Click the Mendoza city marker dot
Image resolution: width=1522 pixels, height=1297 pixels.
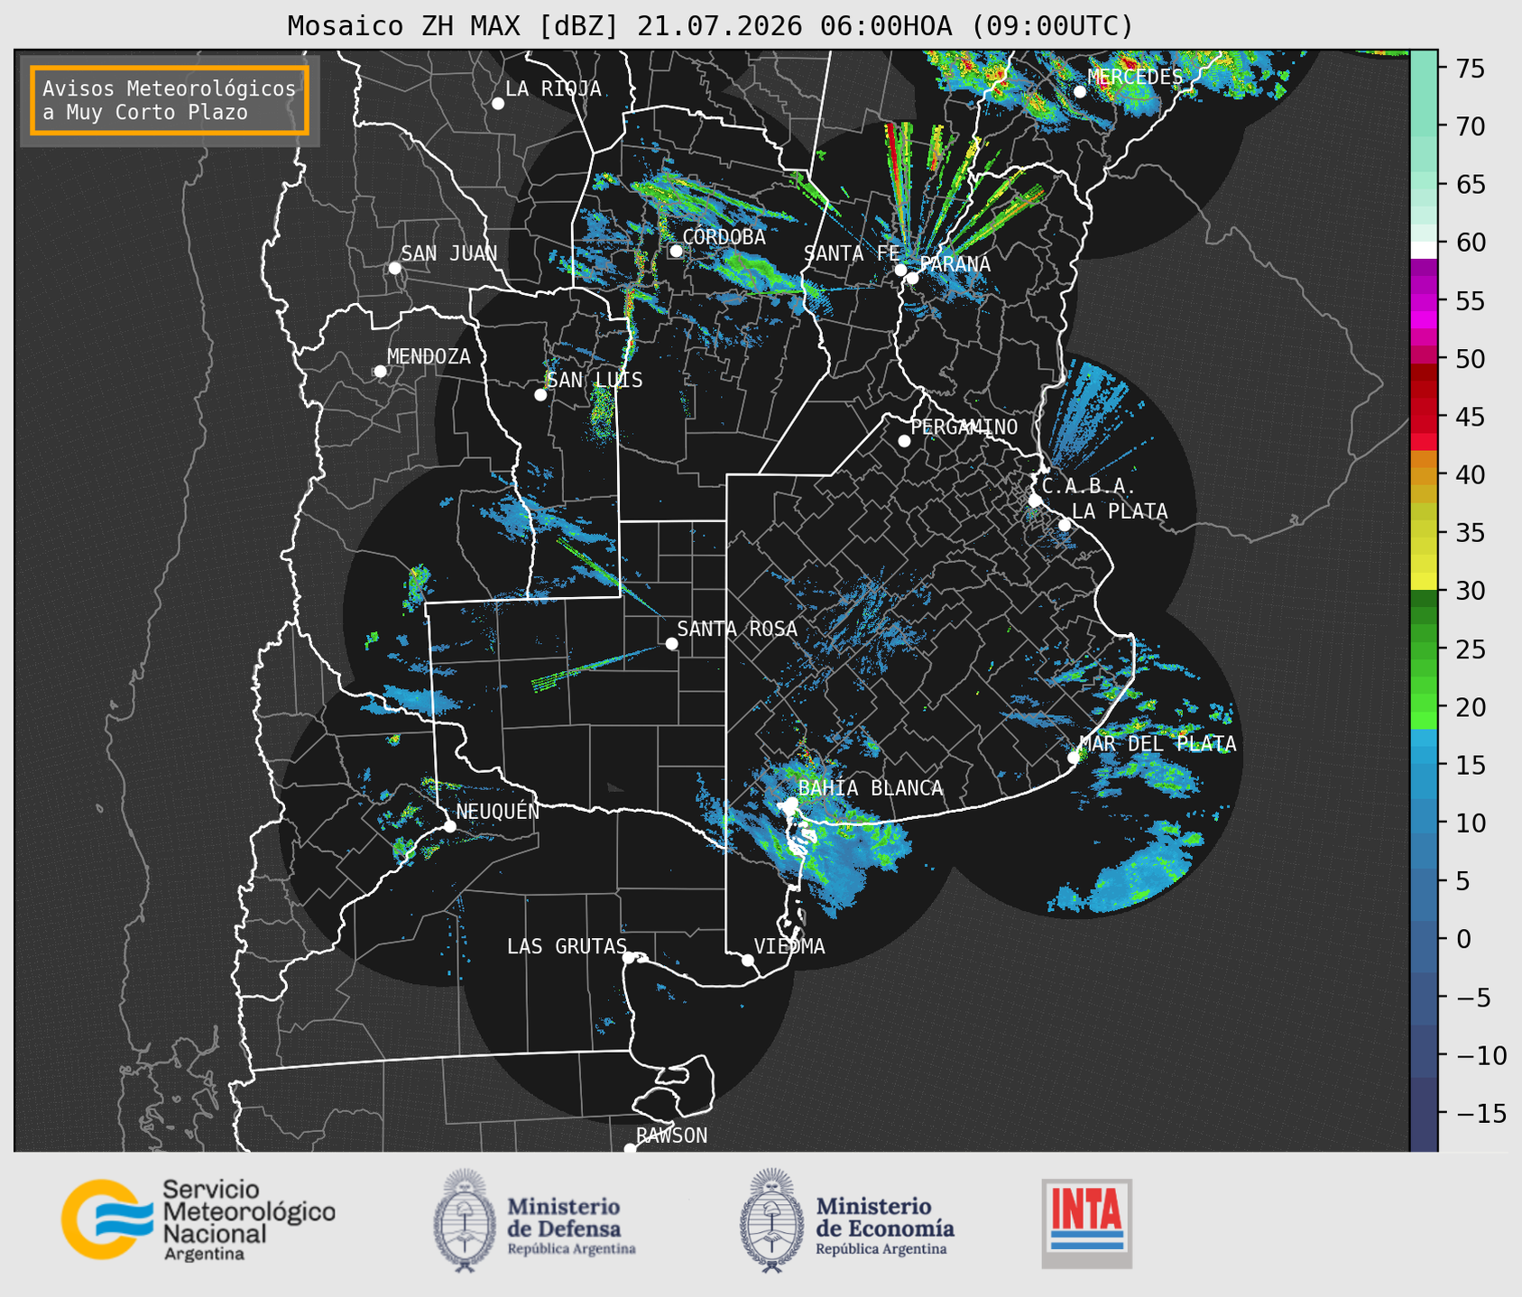(380, 372)
